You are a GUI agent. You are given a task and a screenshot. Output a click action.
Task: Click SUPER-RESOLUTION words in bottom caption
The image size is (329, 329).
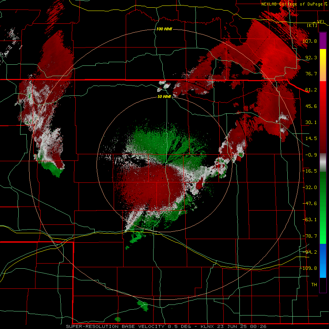[92, 326]
